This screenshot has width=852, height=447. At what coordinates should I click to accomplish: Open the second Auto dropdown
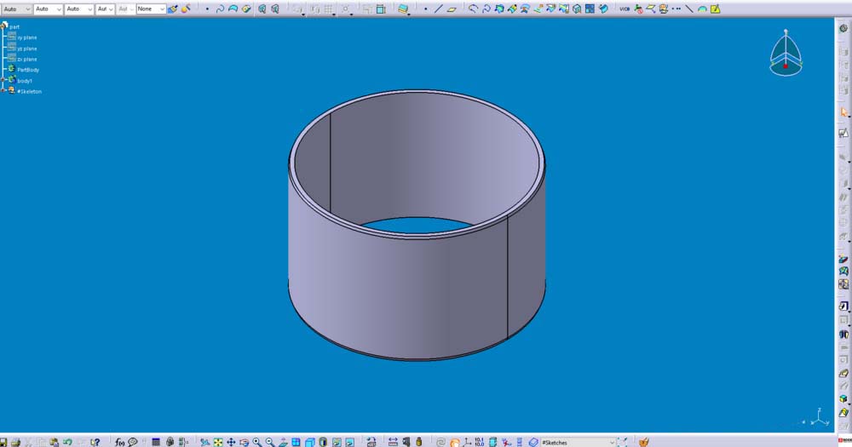point(48,9)
